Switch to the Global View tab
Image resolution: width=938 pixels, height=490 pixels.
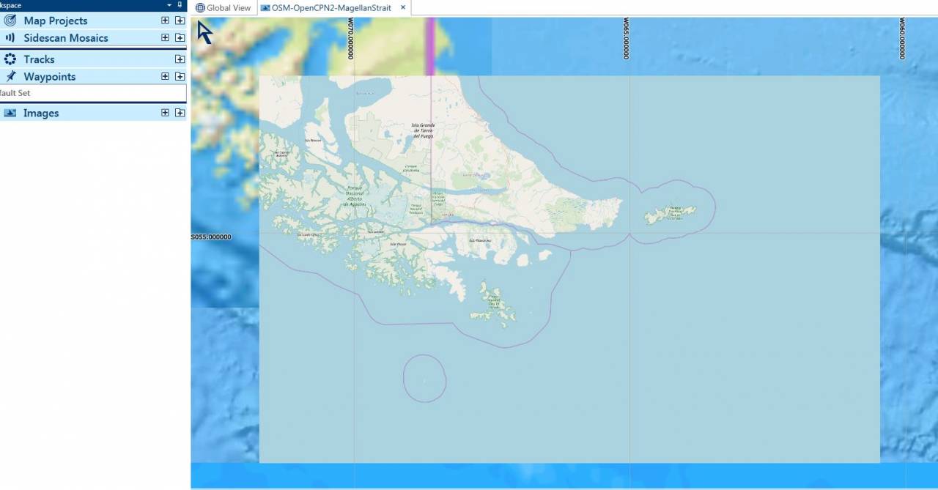[224, 8]
